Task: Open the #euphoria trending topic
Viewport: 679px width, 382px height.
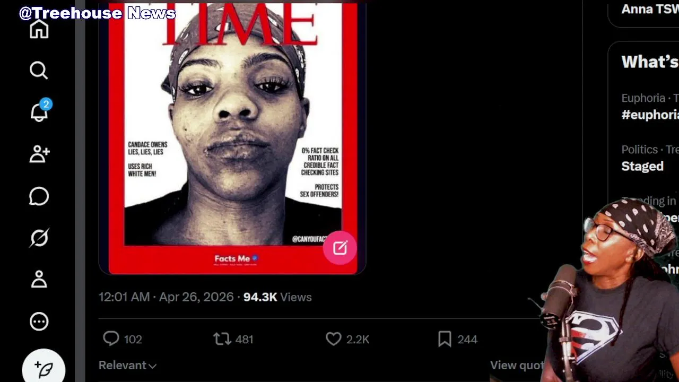Action: 650,115
